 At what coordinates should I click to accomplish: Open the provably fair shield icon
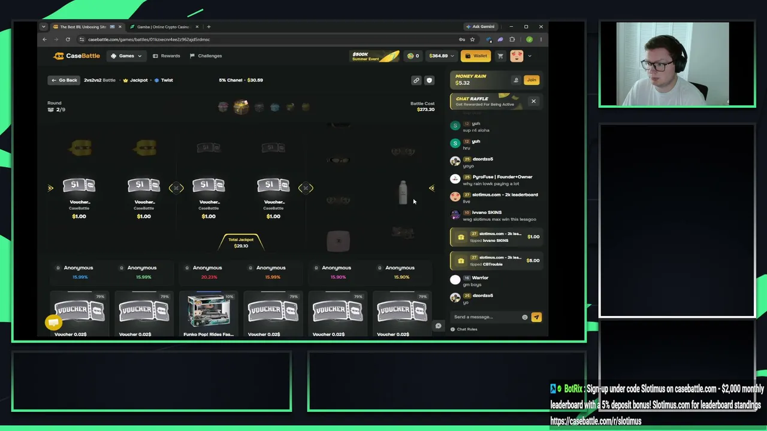[429, 80]
